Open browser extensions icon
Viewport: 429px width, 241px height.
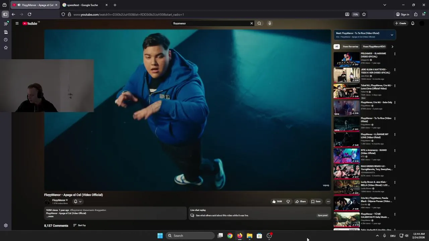pyautogui.click(x=416, y=14)
